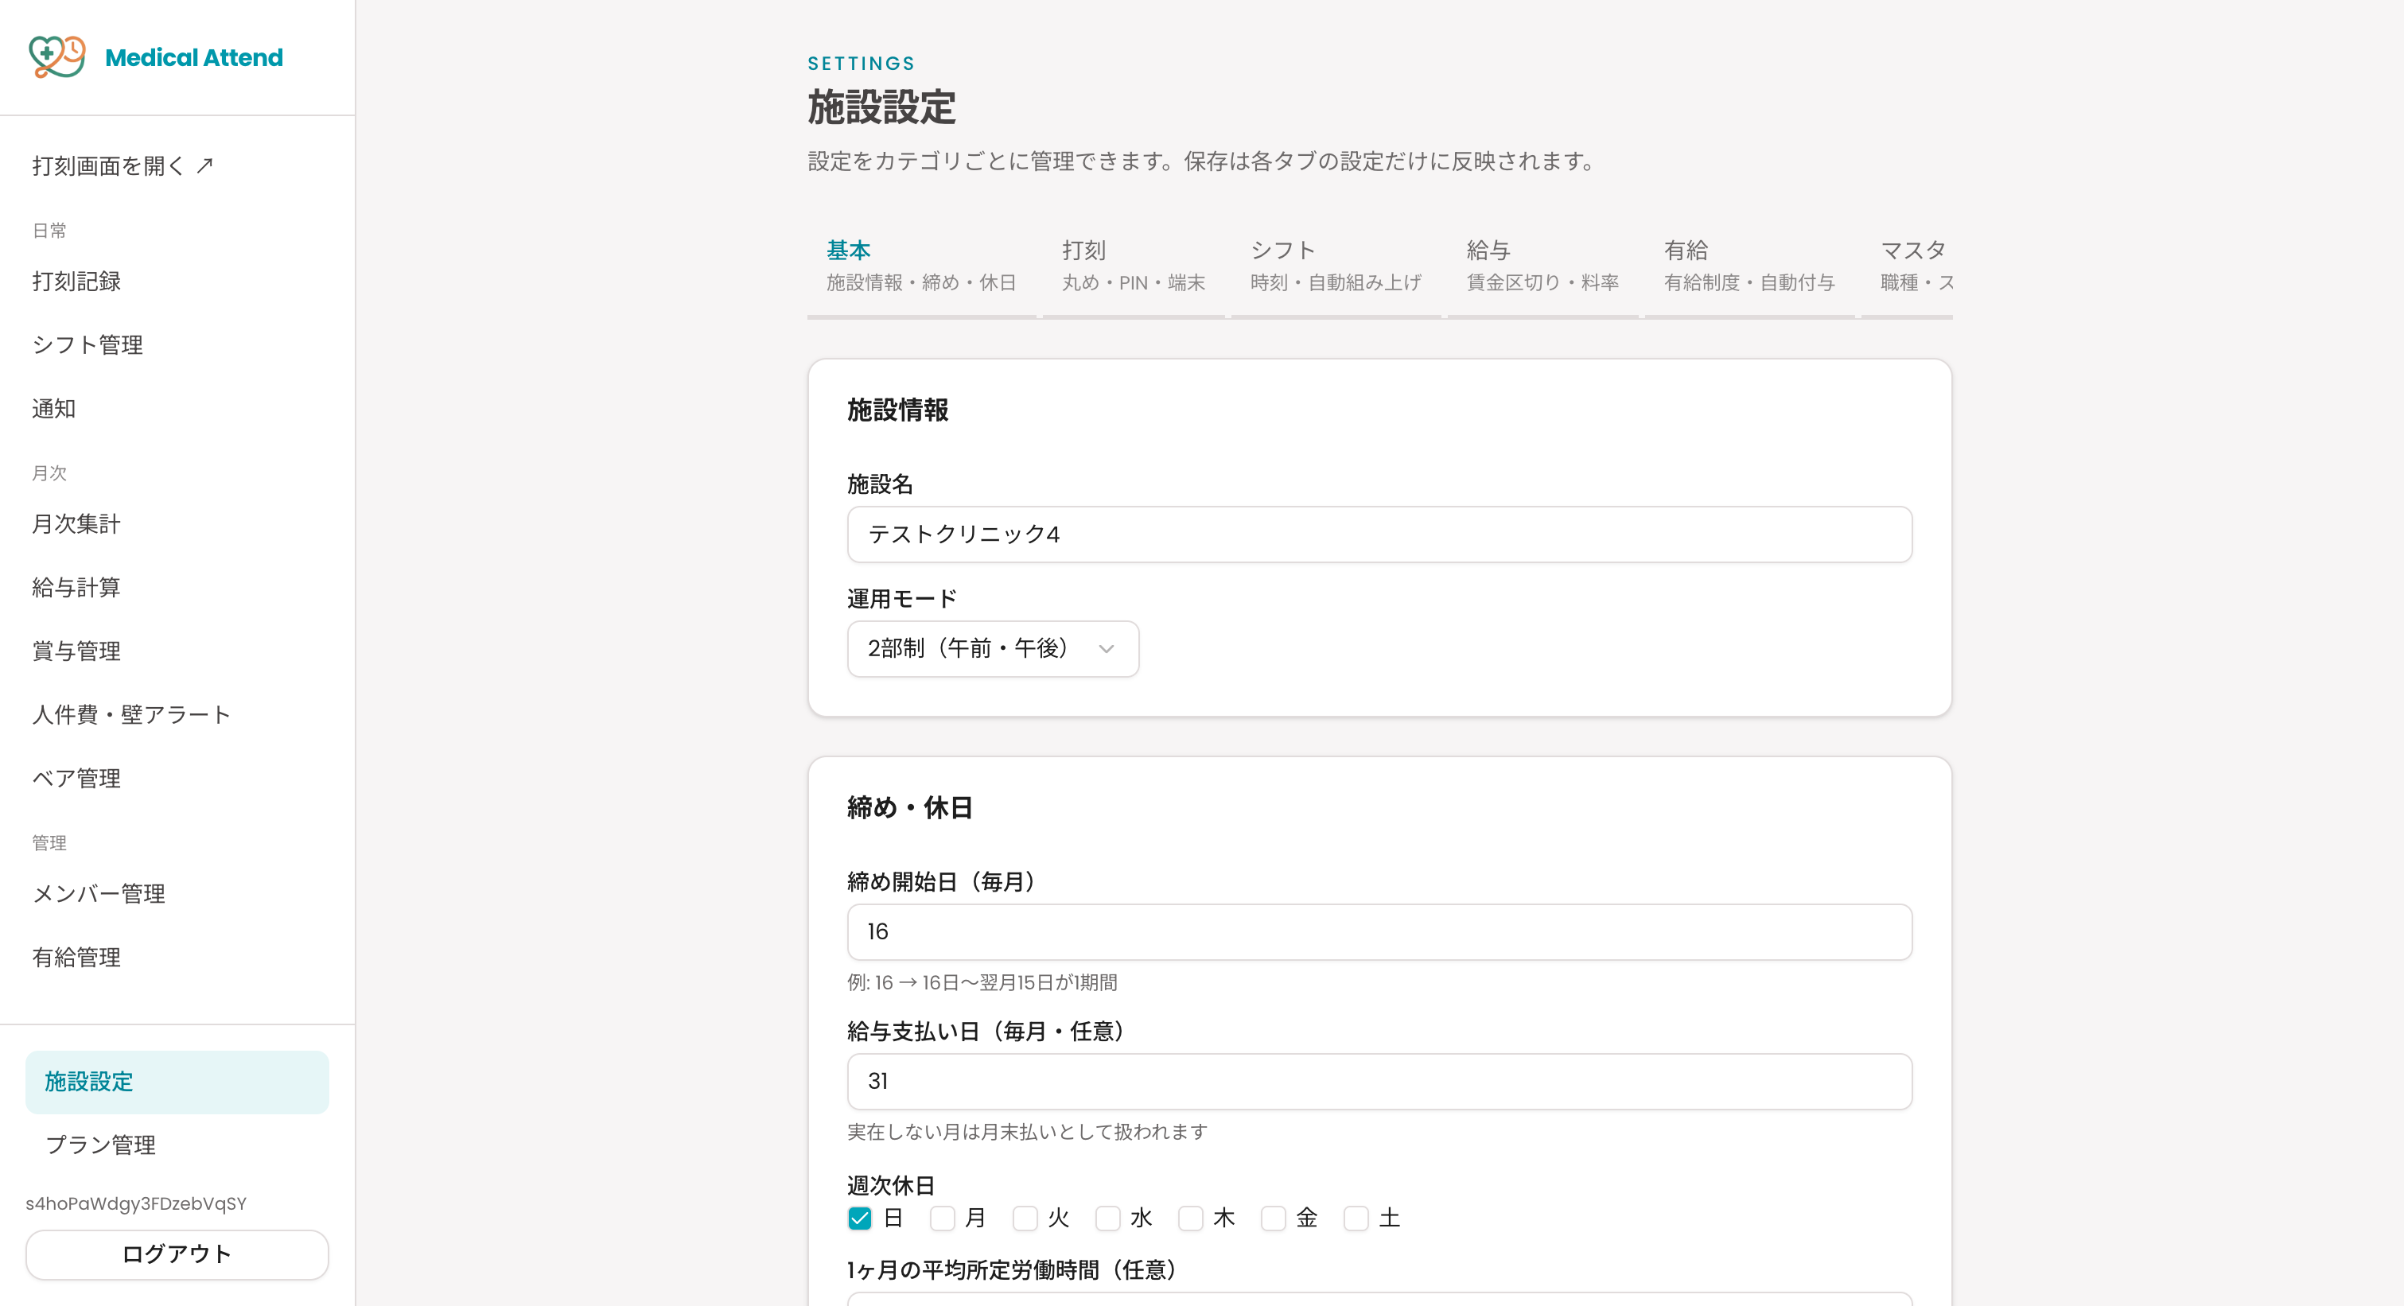
Task: Enable the 火 weekly holiday checkbox
Action: pyautogui.click(x=1025, y=1219)
